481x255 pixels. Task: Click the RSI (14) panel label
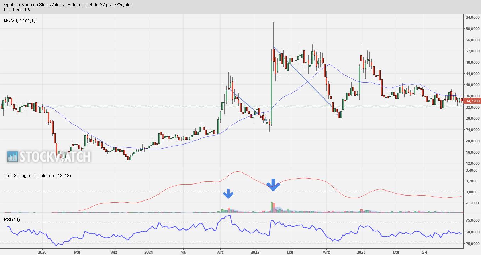12,220
